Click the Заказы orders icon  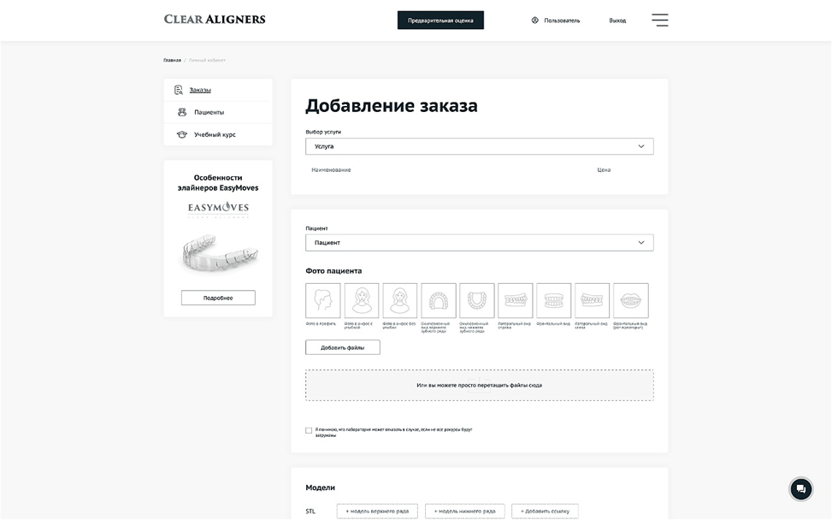click(x=178, y=90)
